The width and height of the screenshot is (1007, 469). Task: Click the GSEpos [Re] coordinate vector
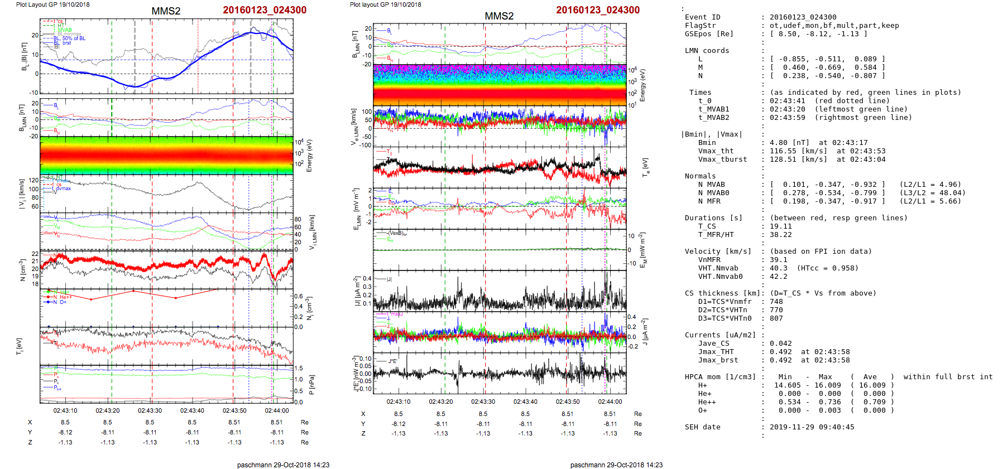pos(818,34)
